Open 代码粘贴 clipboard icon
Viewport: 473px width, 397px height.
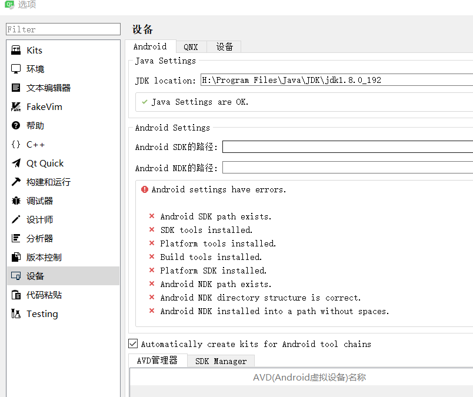(x=16, y=295)
